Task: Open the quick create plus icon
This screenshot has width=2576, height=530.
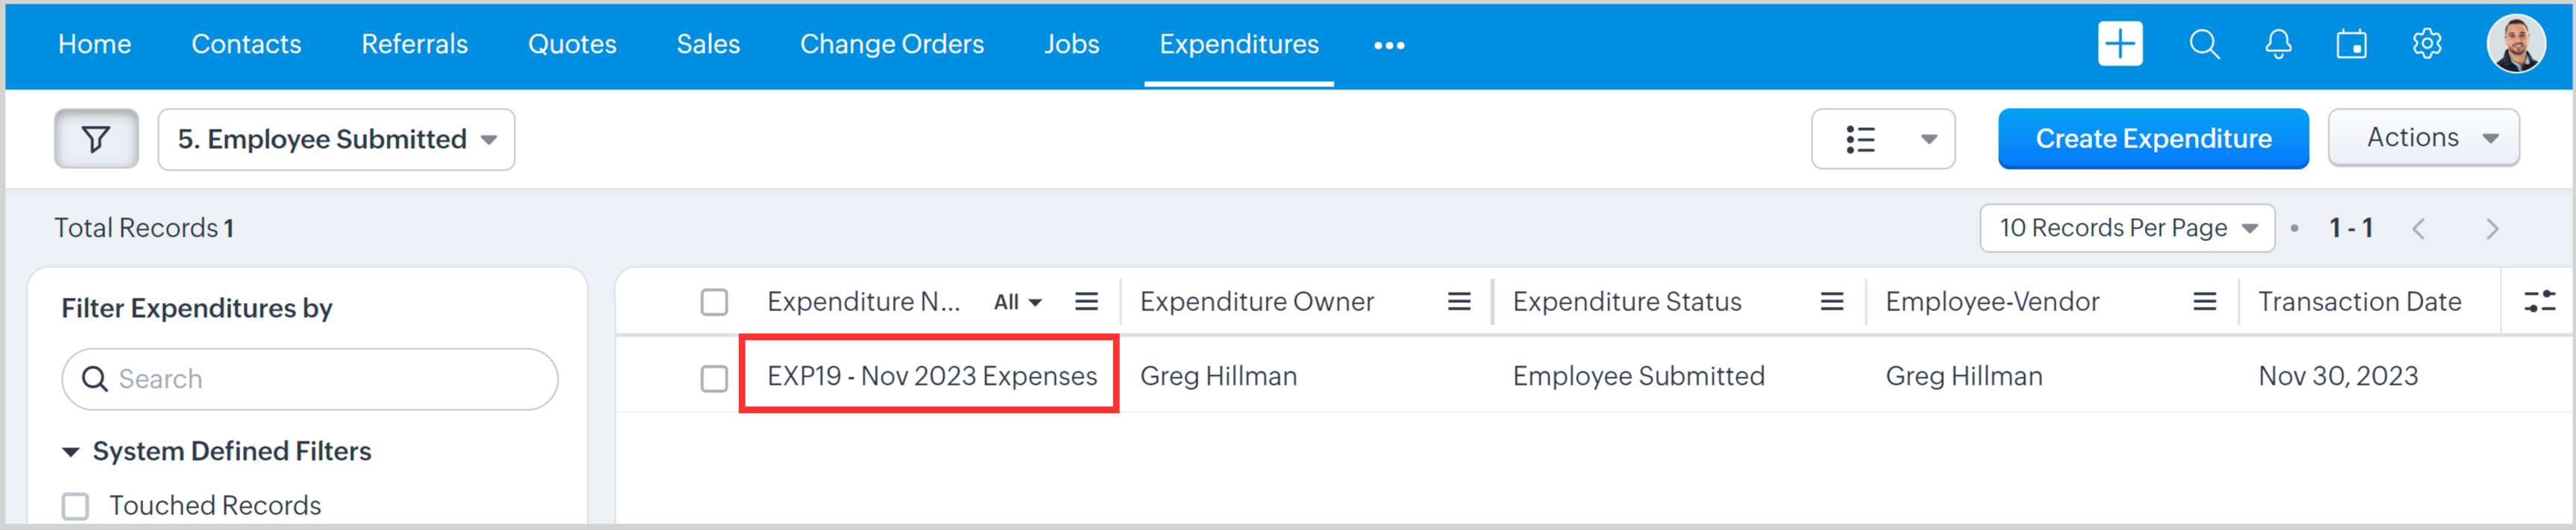Action: tap(2119, 44)
